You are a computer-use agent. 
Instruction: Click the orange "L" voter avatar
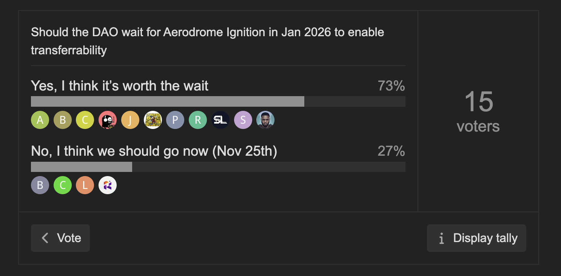click(85, 185)
